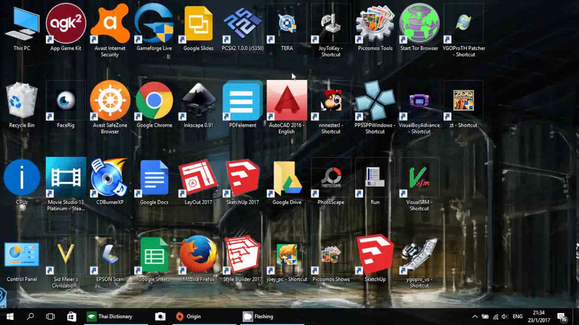Image resolution: width=579 pixels, height=325 pixels.
Task: Select the Start Tor Browser icon
Action: pos(419,27)
